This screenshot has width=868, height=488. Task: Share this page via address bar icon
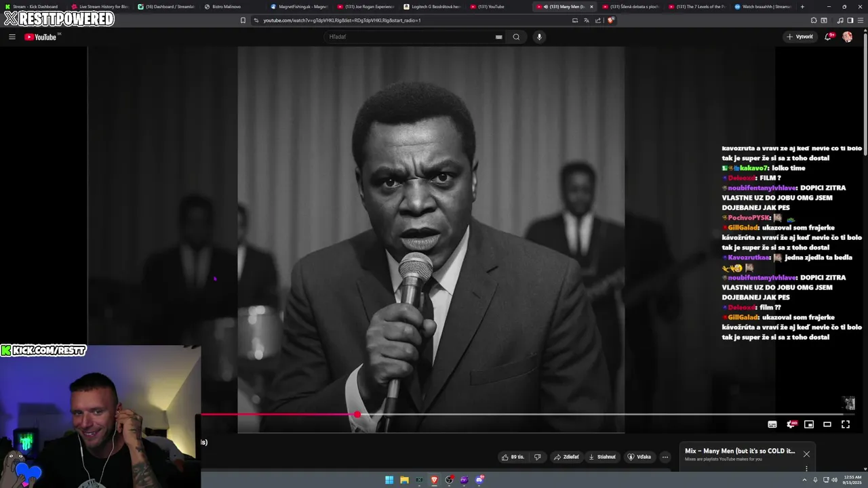[598, 20]
